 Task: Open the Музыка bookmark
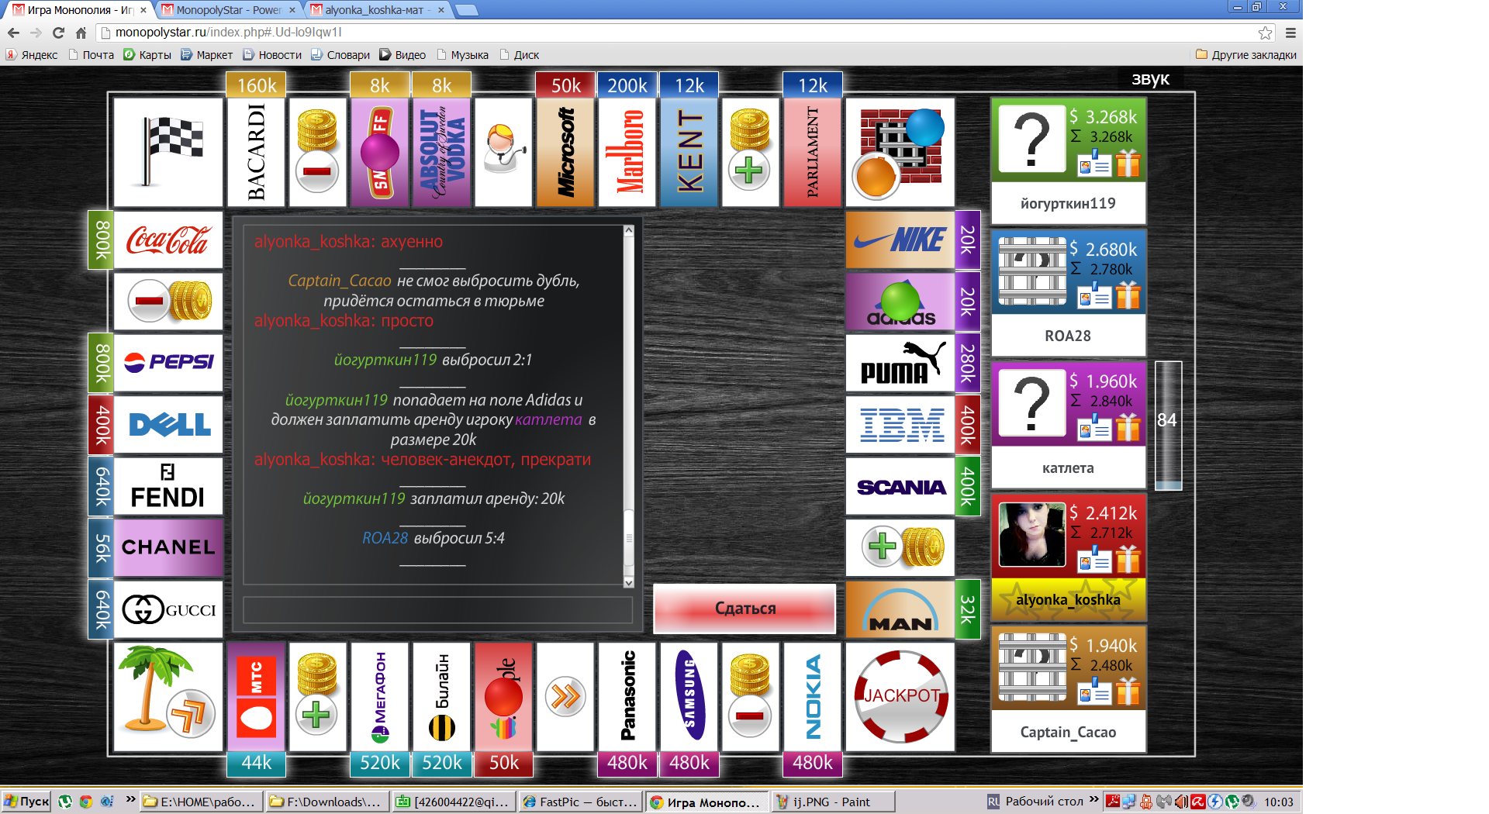(x=462, y=55)
